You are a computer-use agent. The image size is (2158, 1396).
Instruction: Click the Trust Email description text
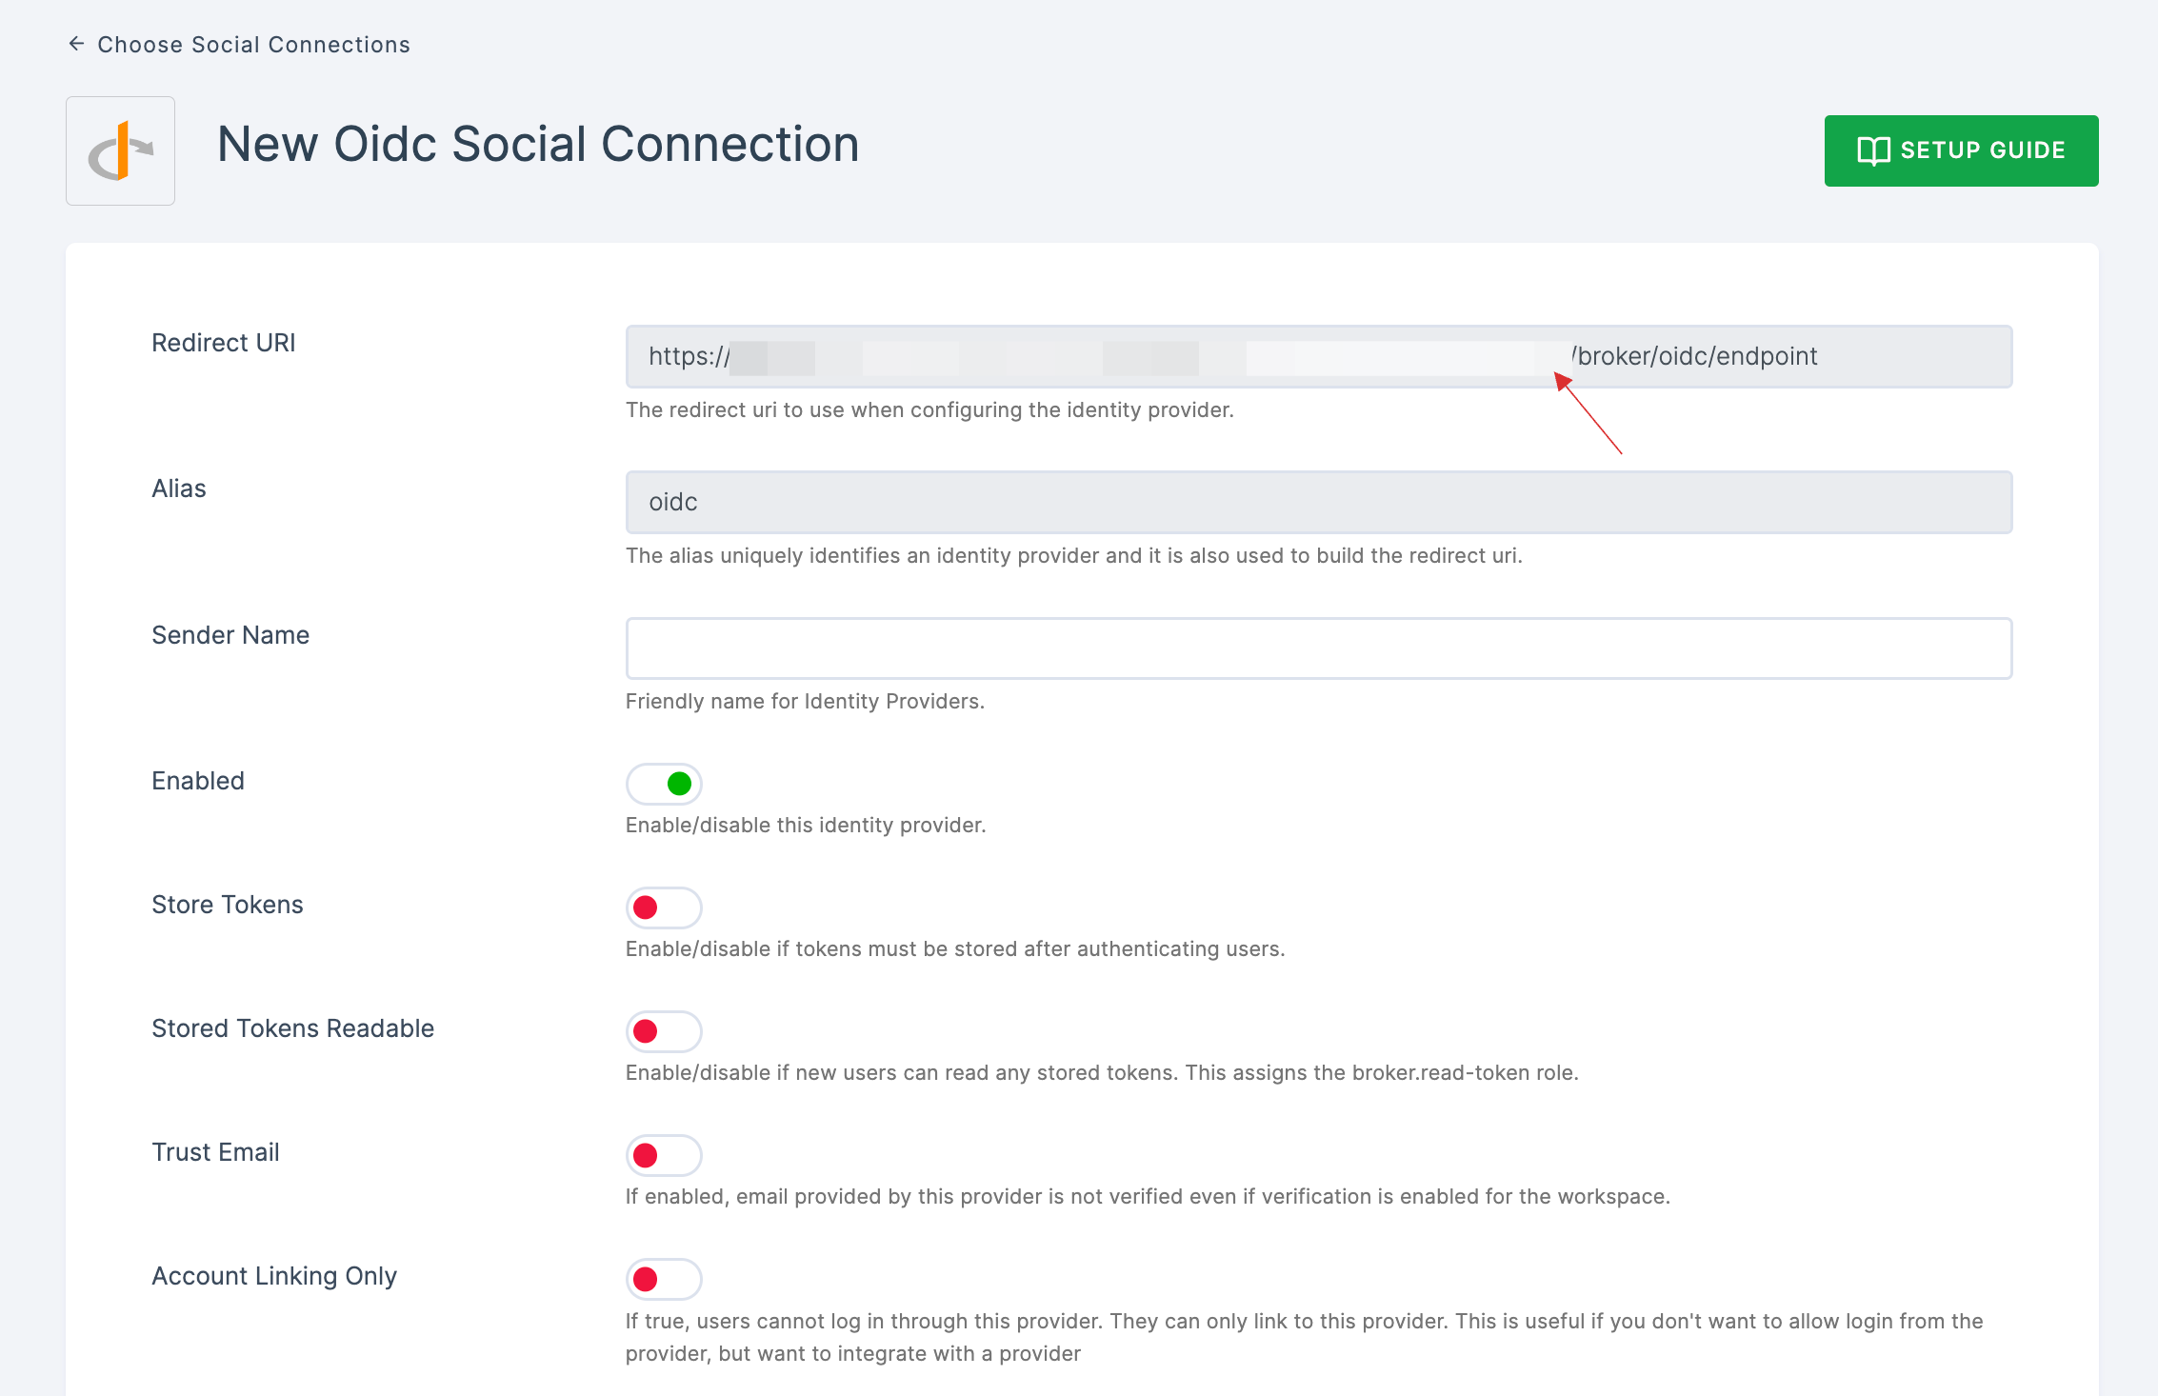coord(1148,1196)
